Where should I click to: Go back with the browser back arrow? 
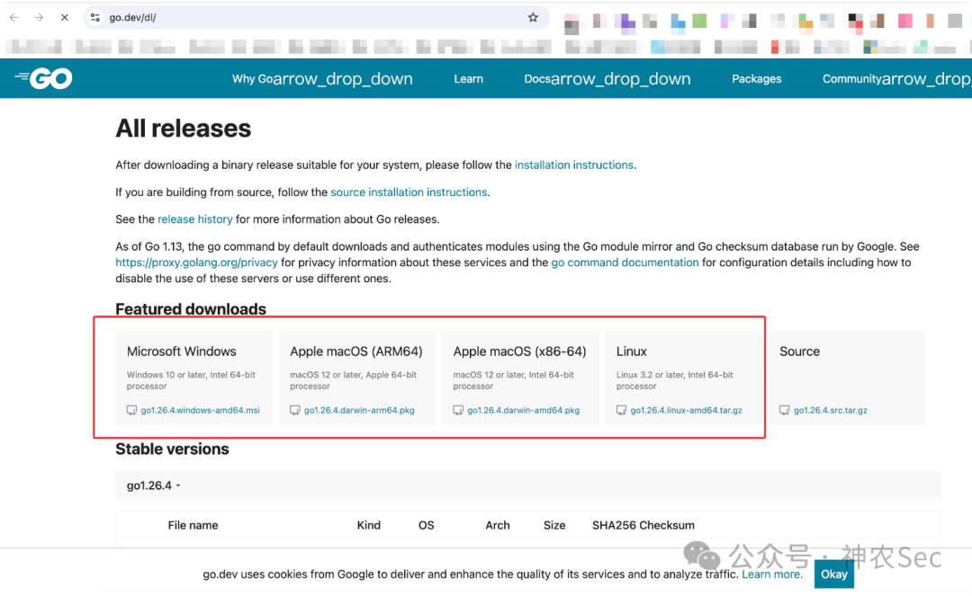click(13, 17)
